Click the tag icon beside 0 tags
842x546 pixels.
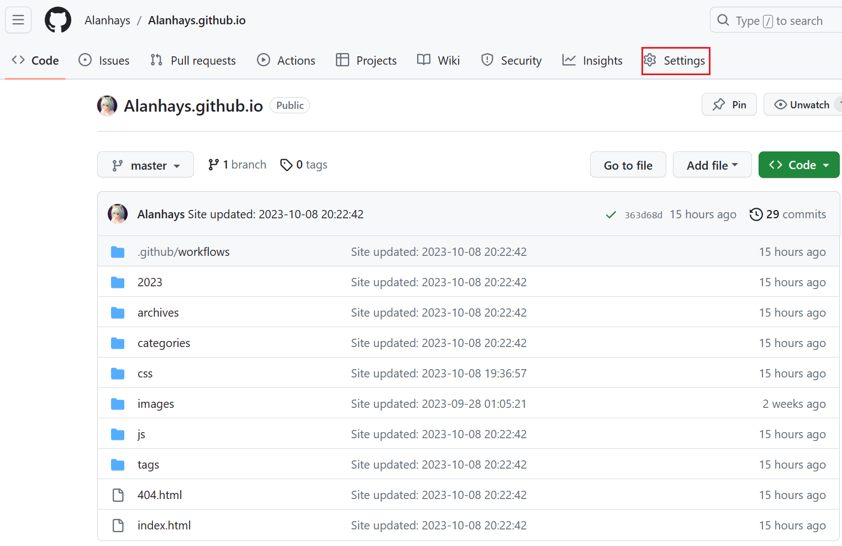(286, 165)
